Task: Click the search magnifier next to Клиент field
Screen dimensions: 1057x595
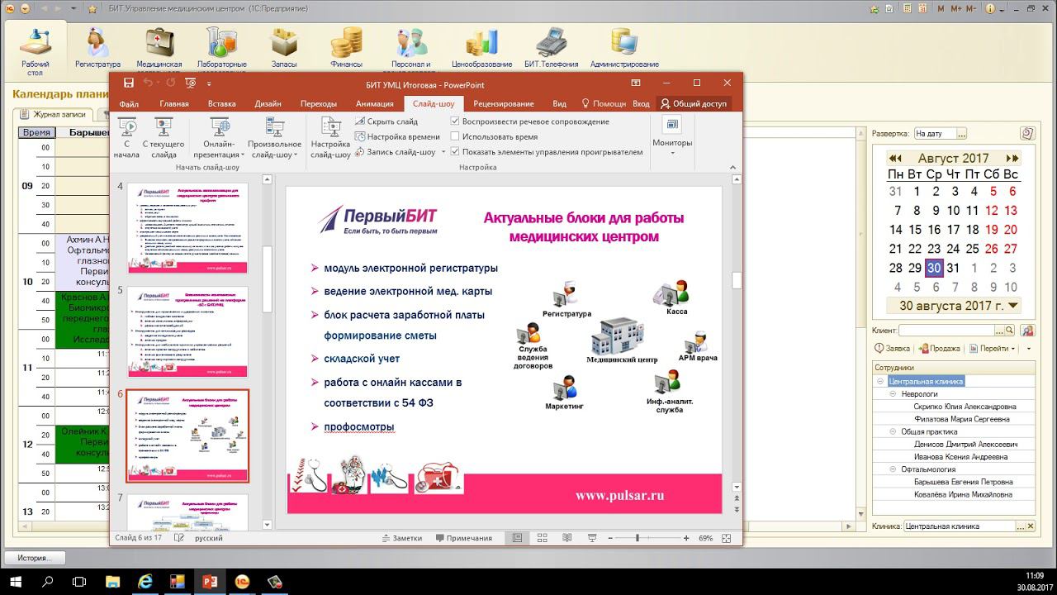Action: point(1010,330)
